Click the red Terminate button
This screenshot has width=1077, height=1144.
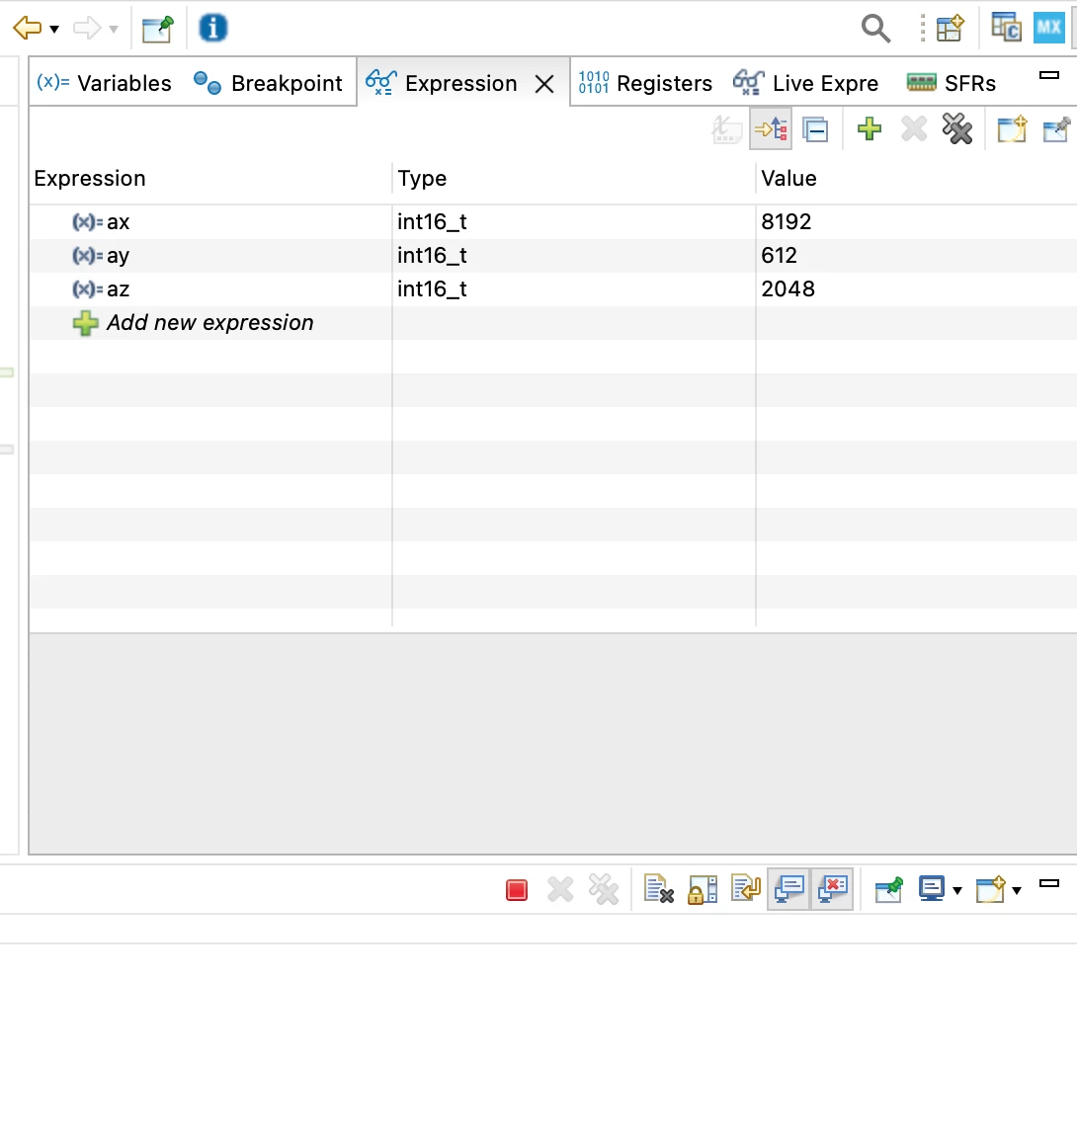tap(517, 889)
